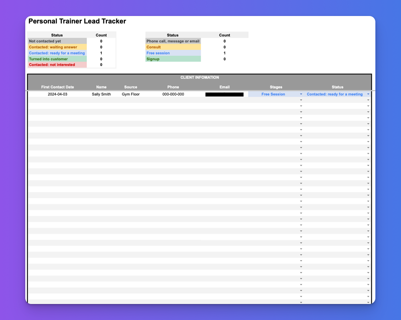This screenshot has width=401, height=320.
Task: Select Sally Smith's redacted email cell
Action: point(225,94)
